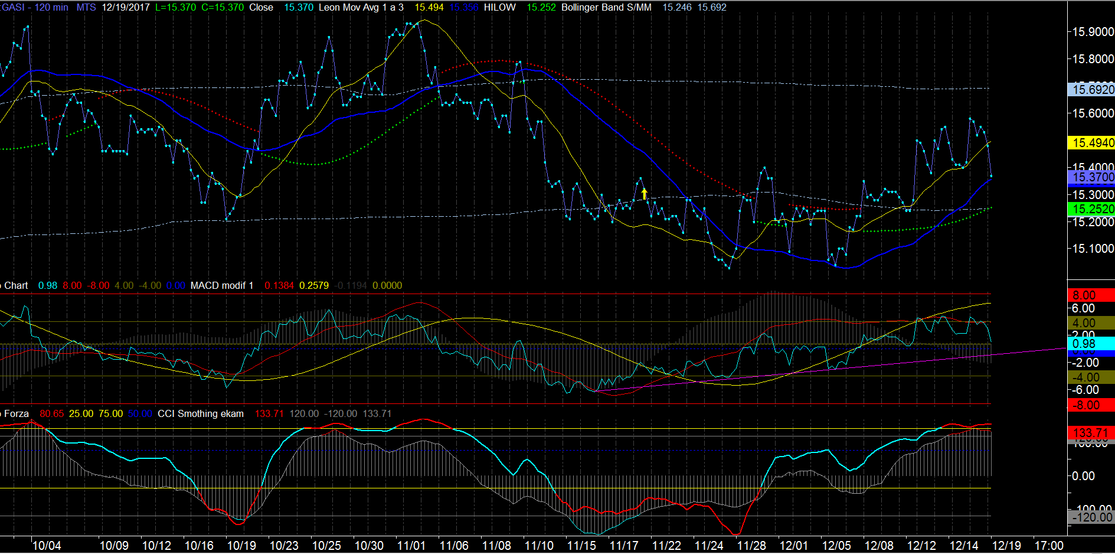Select the 'HILOW' indicator label
Image resolution: width=1115 pixels, height=554 pixels.
pos(499,7)
